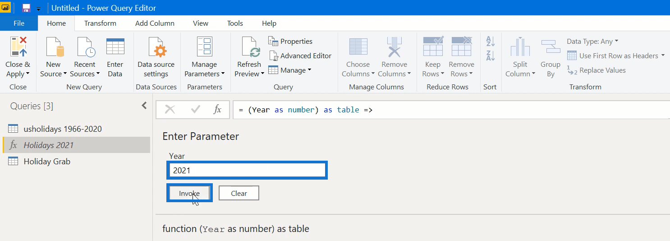Click the Split Column icon
Screen dimensions: 670x241
pos(520,47)
